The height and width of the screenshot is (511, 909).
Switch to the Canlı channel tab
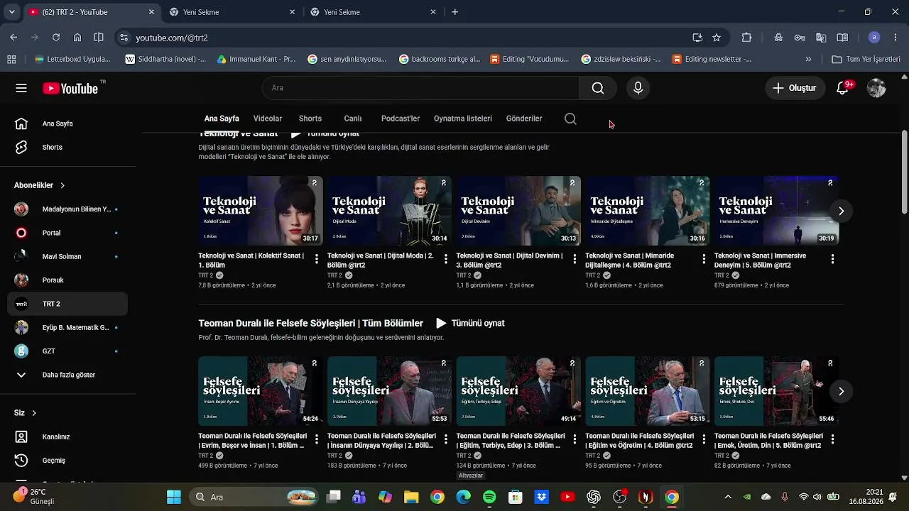point(353,119)
